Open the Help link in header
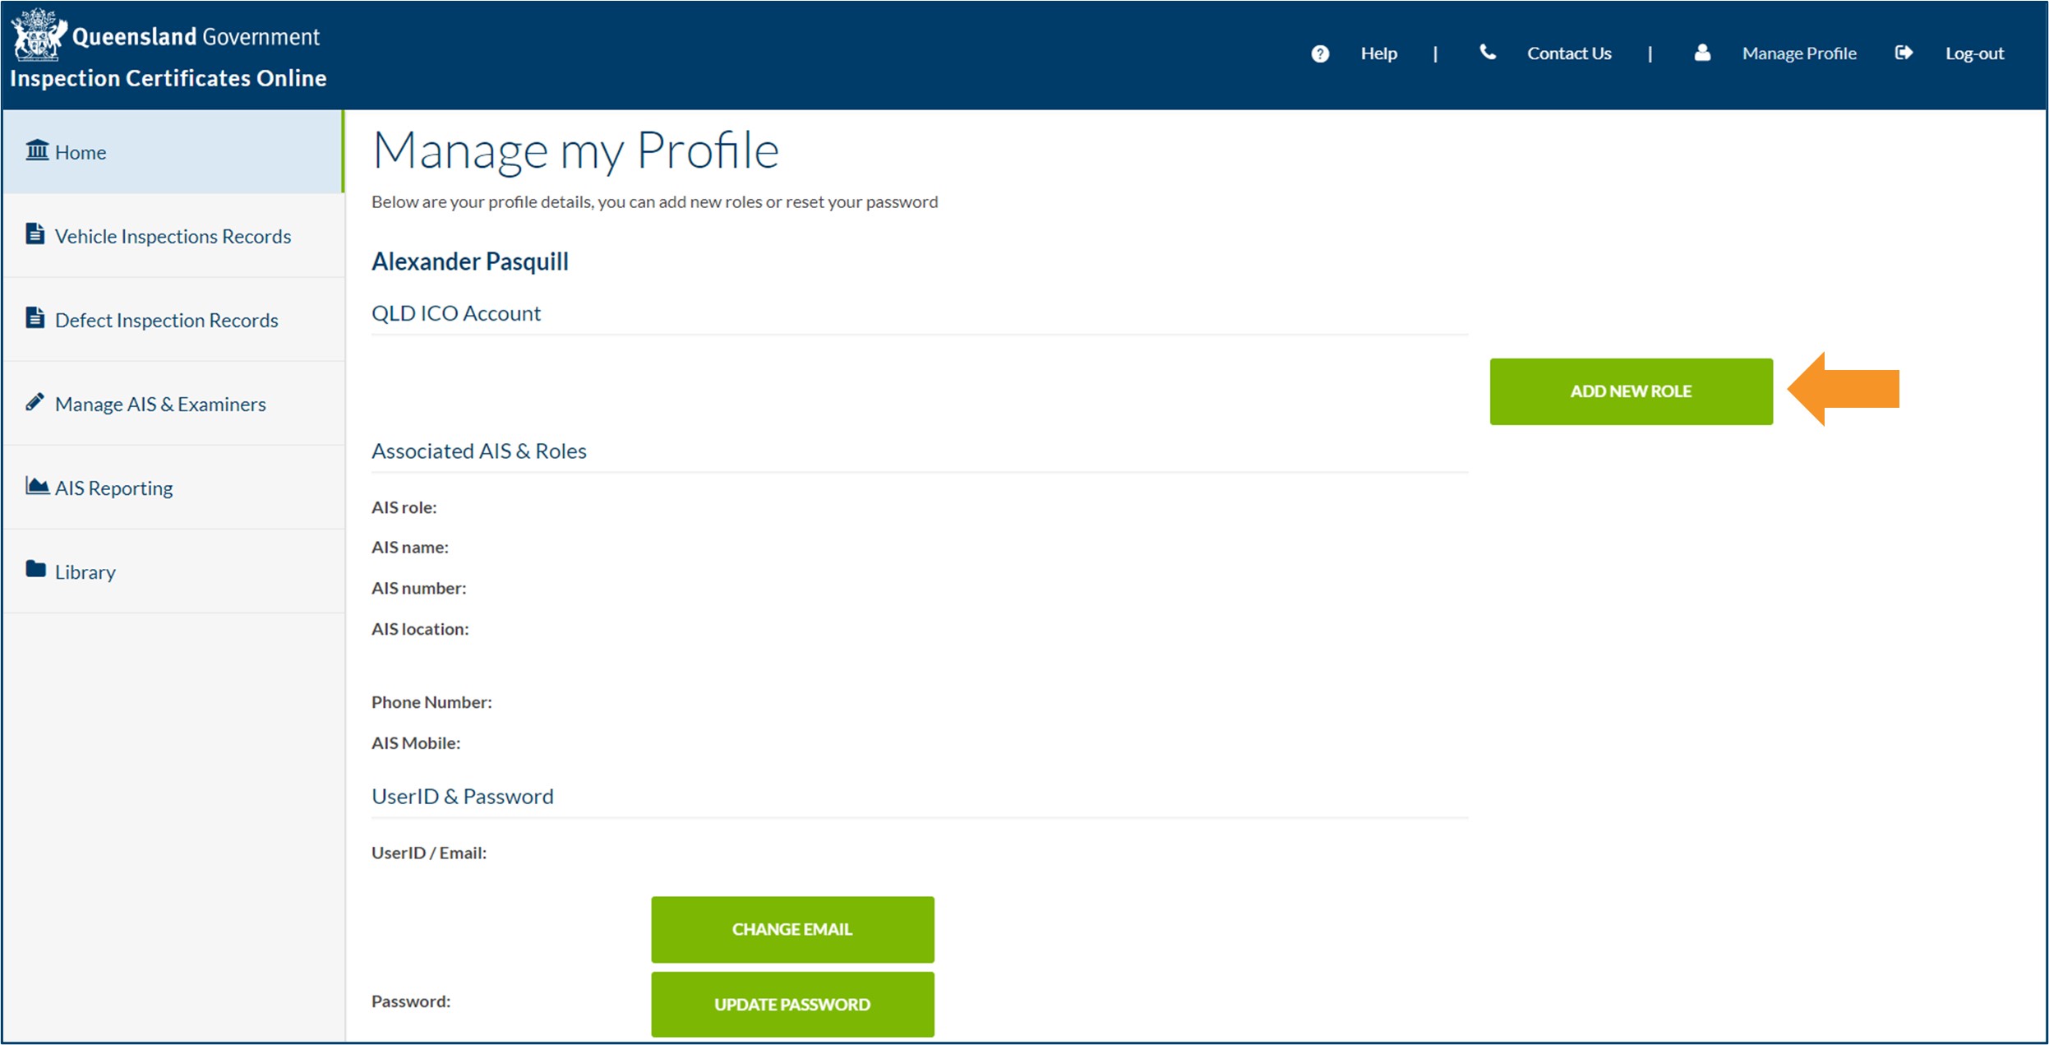 point(1378,53)
